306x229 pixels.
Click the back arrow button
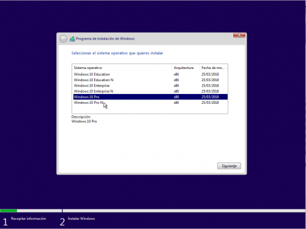63,38
